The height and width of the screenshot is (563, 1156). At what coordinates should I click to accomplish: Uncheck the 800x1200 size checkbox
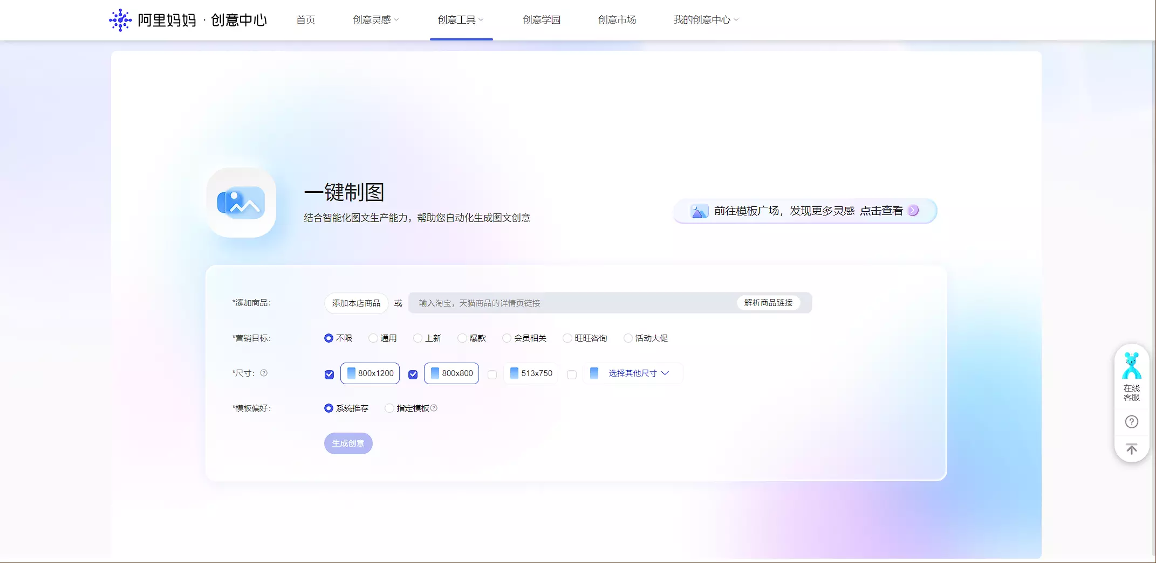pyautogui.click(x=329, y=374)
